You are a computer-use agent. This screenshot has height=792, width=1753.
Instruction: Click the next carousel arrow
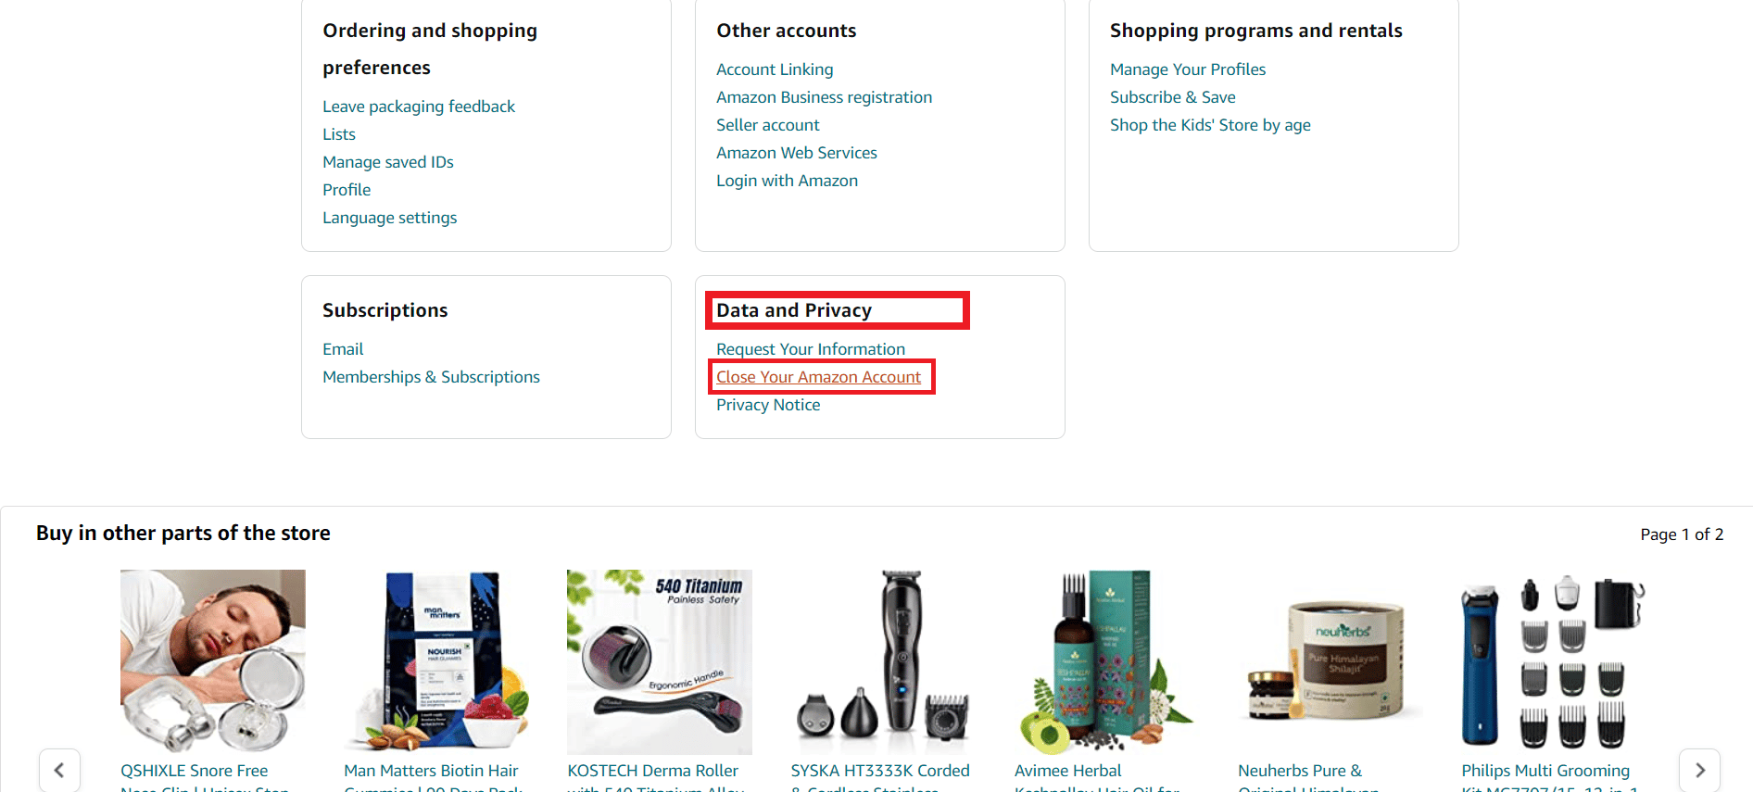tap(1699, 770)
